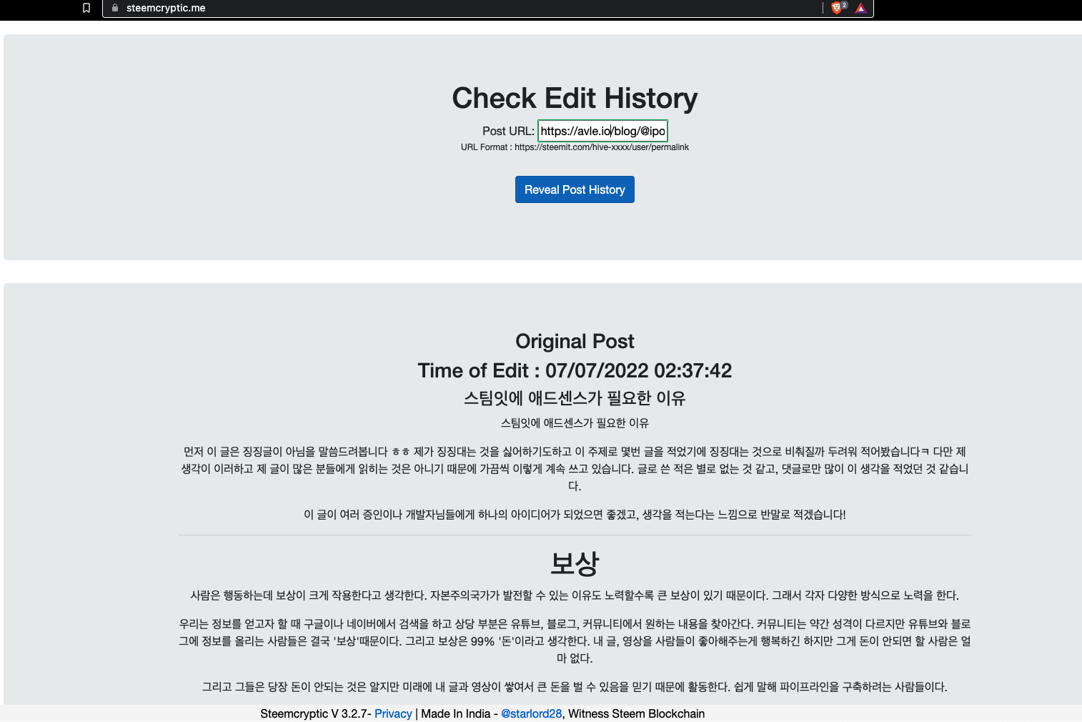Click the large 보상 section heading

click(575, 564)
